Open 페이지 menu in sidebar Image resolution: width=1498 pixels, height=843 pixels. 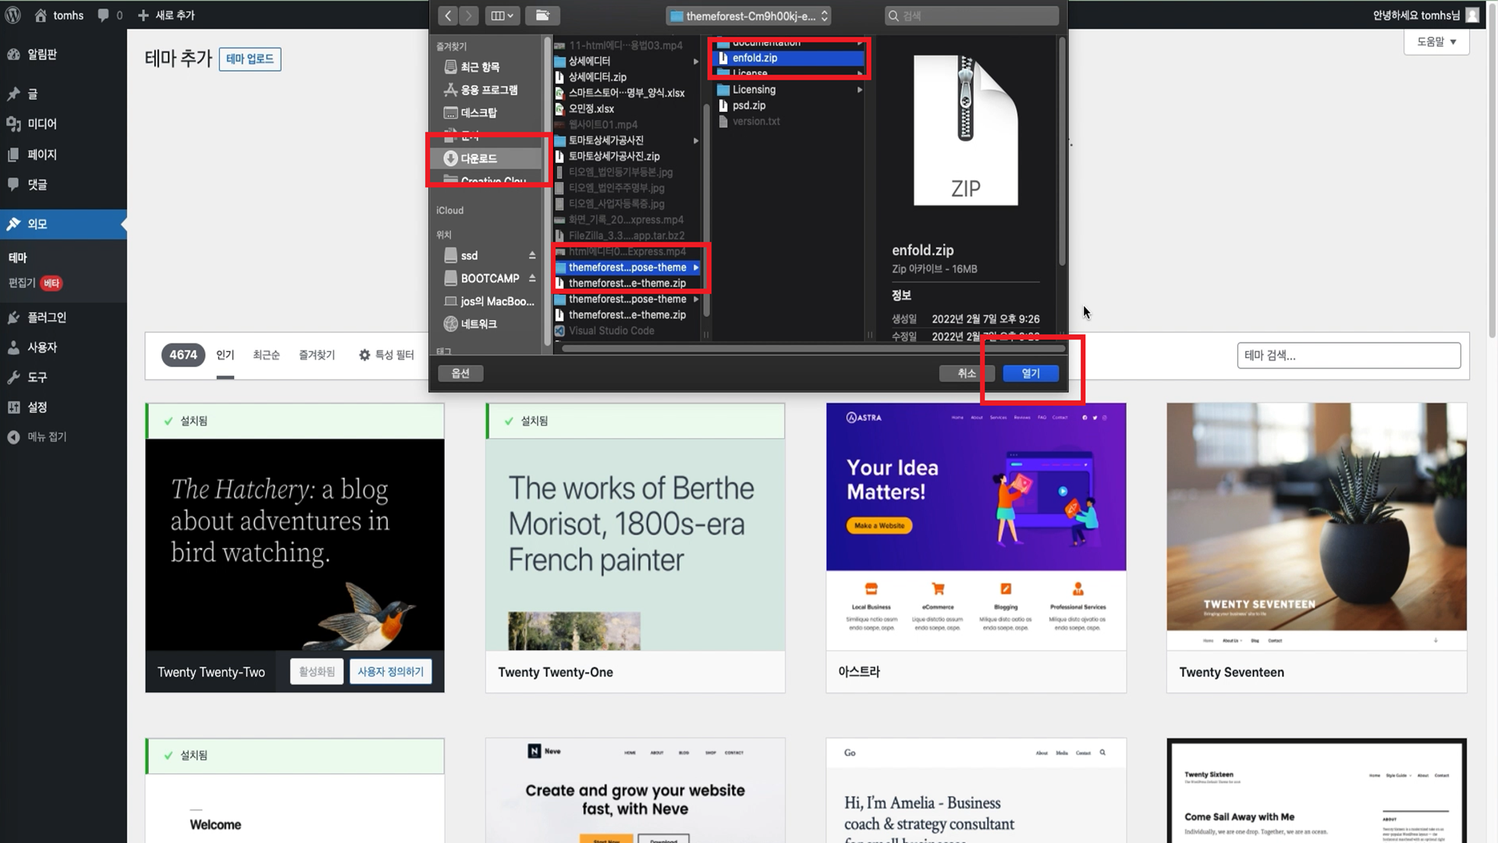tap(63, 155)
